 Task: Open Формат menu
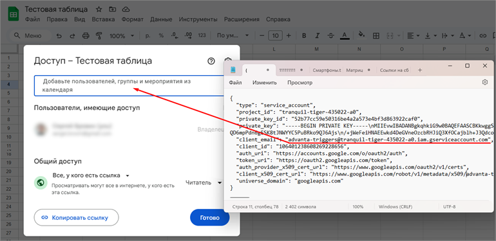pyautogui.click(x=133, y=19)
